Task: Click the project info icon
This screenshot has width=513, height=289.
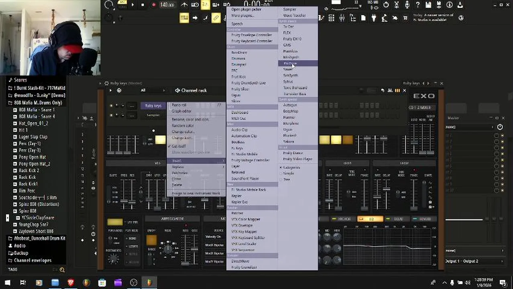Action: 450,5
